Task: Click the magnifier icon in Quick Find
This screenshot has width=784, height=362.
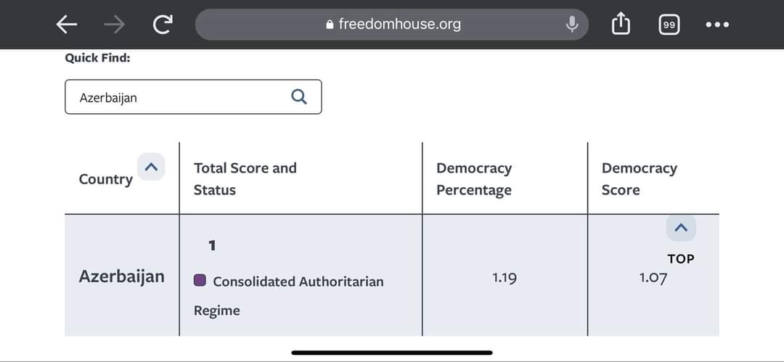Action: click(x=298, y=96)
